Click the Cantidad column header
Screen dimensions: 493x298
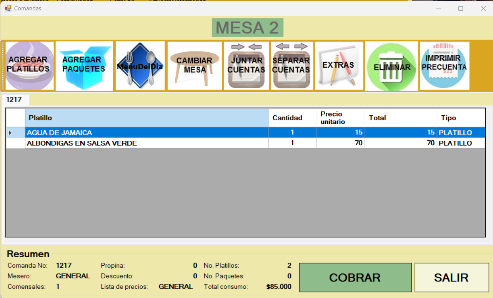[292, 118]
